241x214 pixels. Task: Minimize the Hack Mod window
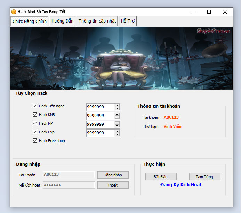[193, 12]
